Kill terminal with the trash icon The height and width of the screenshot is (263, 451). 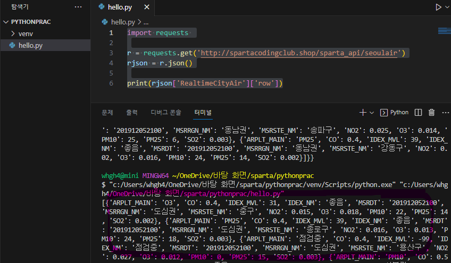431,113
